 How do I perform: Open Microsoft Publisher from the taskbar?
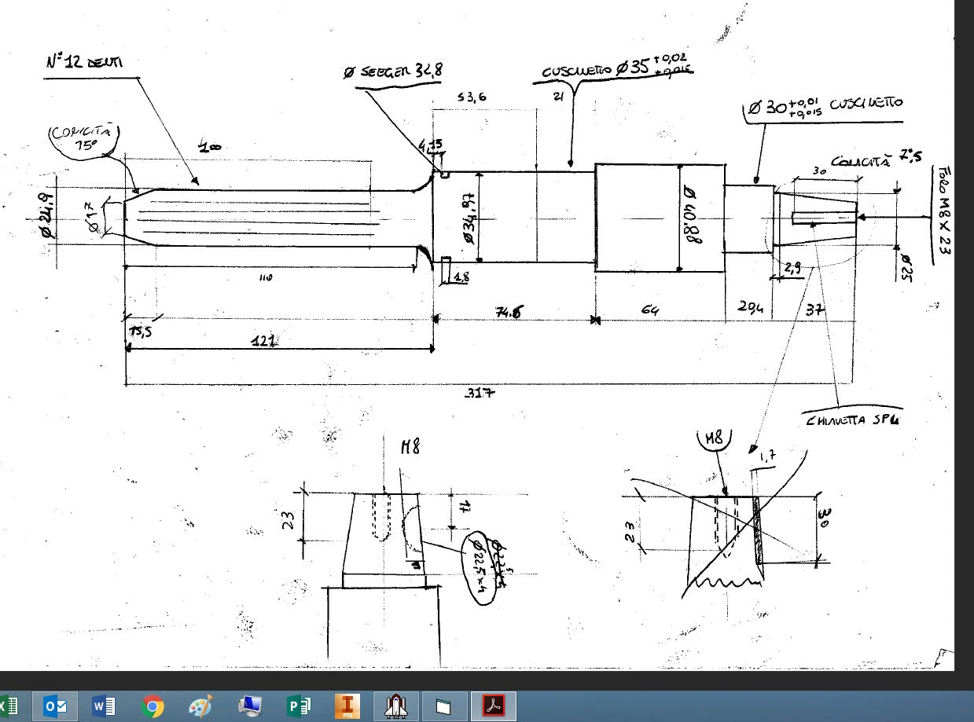(x=298, y=706)
